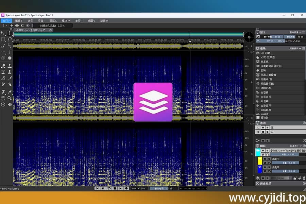The image size is (306, 204).
Task: Click the skip to start button
Action: pos(97,188)
